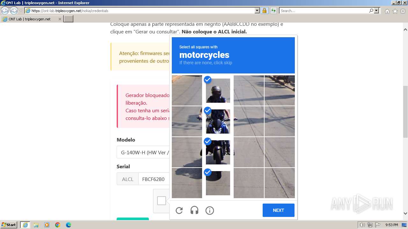Close the ONT Lab tab

[x=60, y=19]
